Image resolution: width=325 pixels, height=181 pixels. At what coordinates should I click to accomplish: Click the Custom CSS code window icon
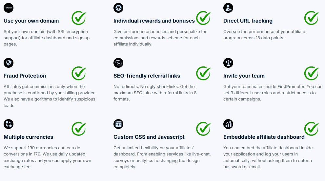118,124
